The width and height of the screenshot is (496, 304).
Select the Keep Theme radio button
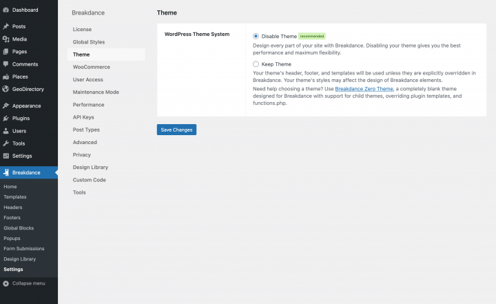[x=256, y=64]
